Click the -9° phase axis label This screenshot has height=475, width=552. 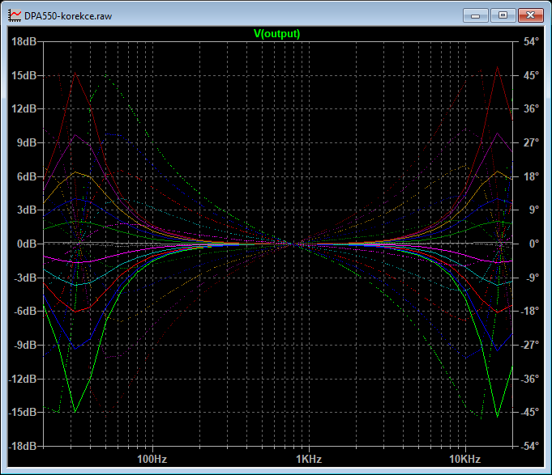(x=533, y=278)
